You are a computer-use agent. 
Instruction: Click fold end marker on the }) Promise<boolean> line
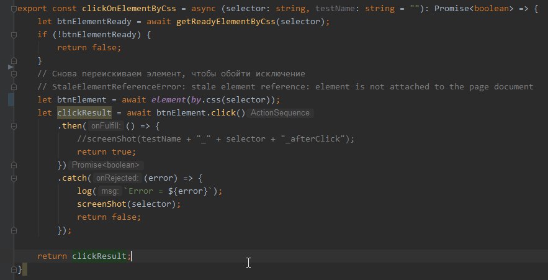14,165
